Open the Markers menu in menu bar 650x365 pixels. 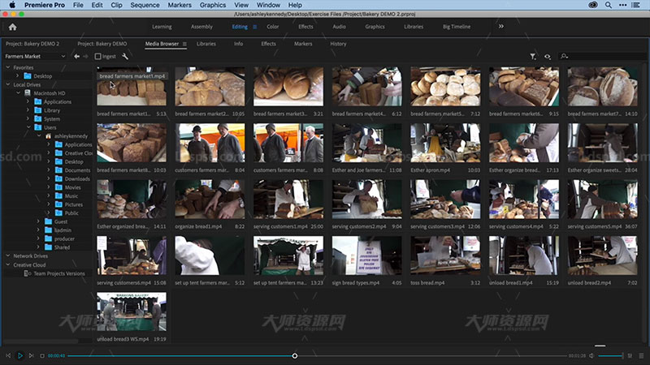click(x=180, y=5)
